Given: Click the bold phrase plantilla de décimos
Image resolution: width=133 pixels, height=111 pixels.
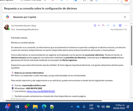Looking at the screenshot, I should coord(76,58).
